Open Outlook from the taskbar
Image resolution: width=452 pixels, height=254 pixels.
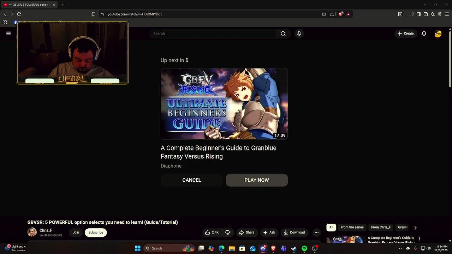pos(252,248)
